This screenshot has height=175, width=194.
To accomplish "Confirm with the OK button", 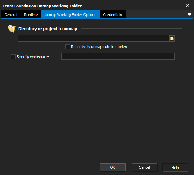I will (x=113, y=167).
